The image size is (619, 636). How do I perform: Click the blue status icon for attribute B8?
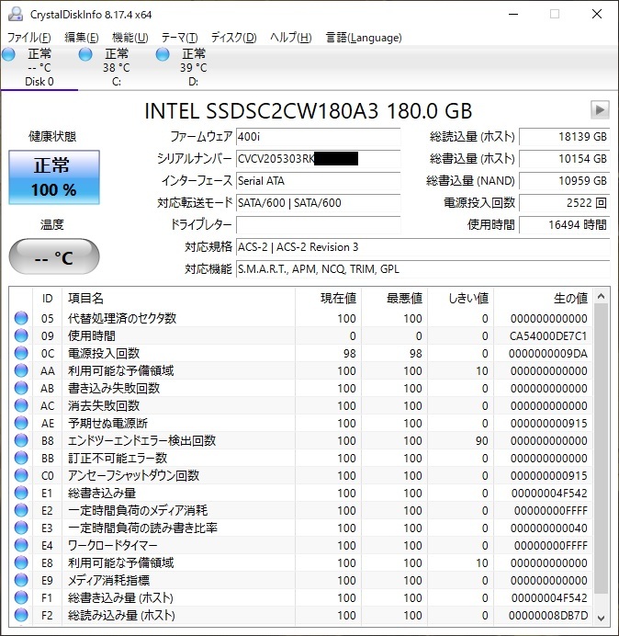(21, 440)
